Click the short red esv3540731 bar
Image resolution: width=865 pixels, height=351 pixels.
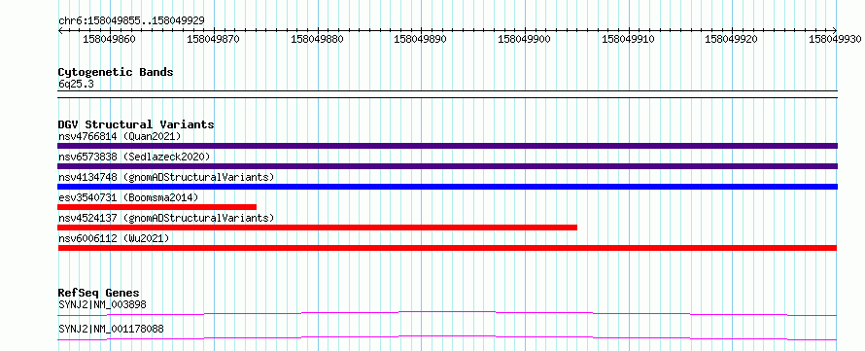click(156, 207)
